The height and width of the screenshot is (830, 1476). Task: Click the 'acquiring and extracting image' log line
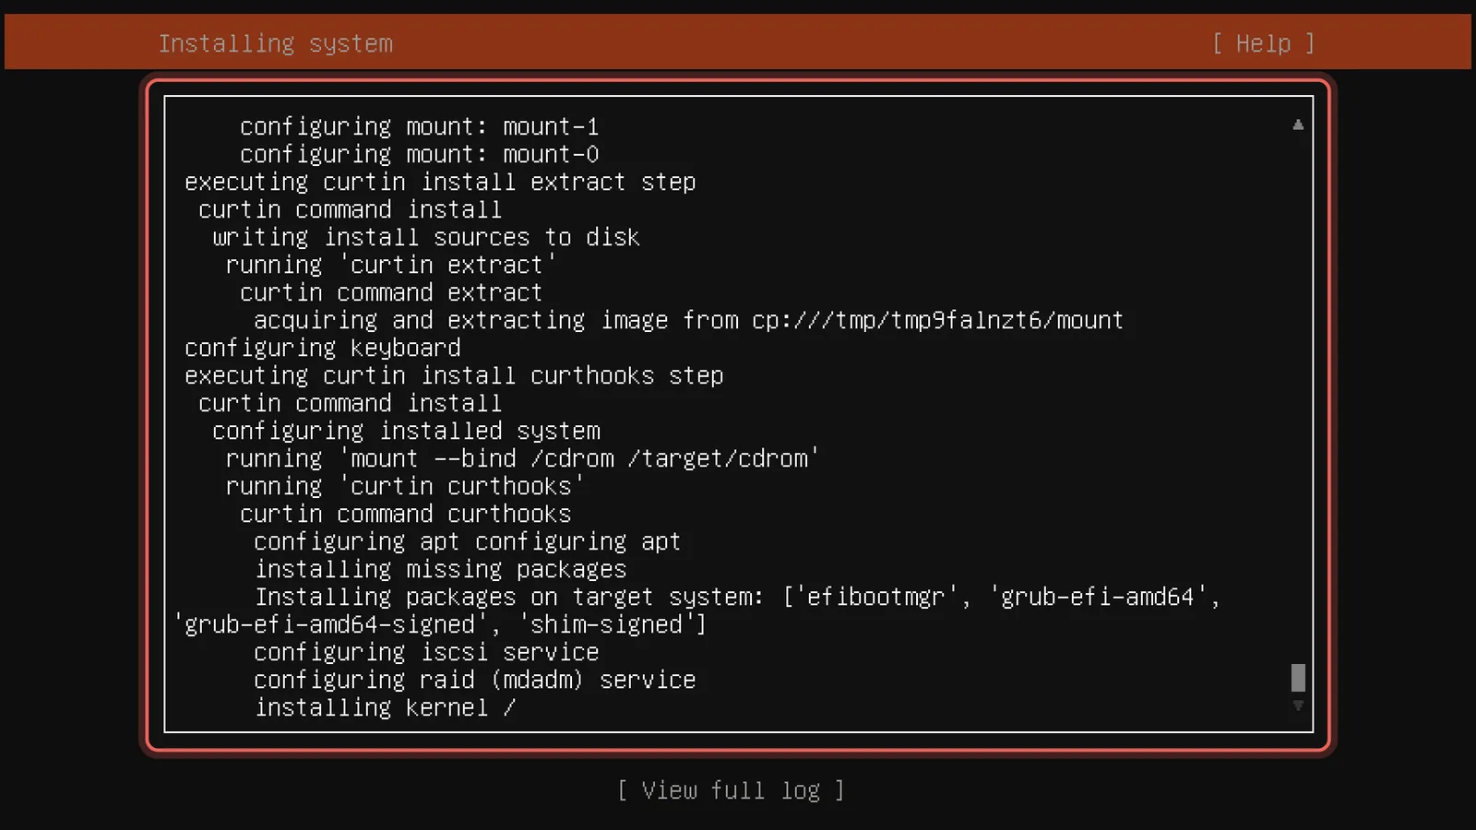click(x=689, y=320)
